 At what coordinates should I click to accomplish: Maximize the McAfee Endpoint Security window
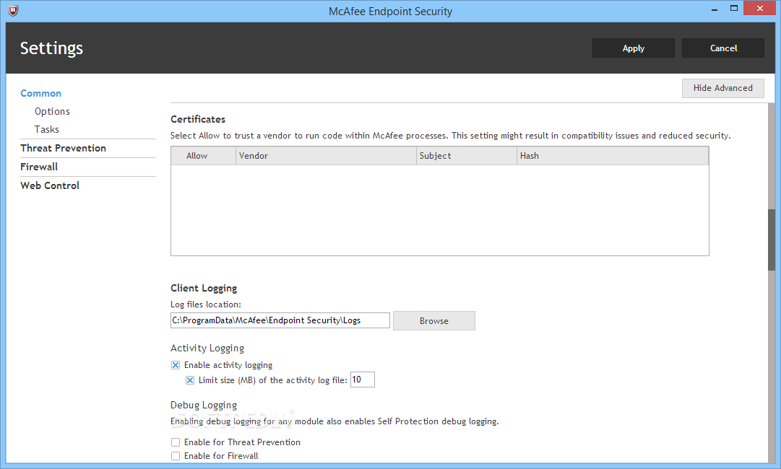click(x=734, y=9)
